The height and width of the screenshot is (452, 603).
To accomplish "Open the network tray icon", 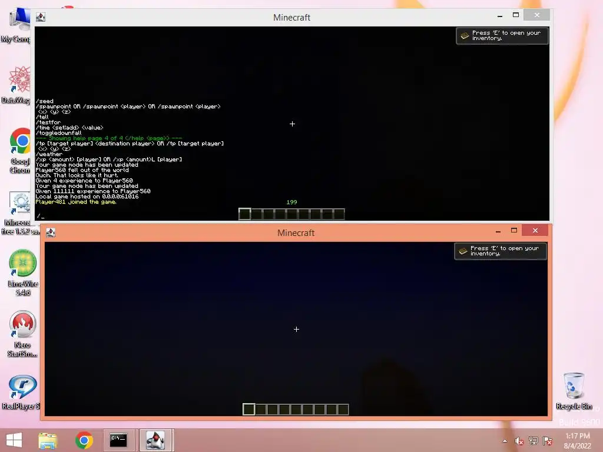I will (534, 441).
